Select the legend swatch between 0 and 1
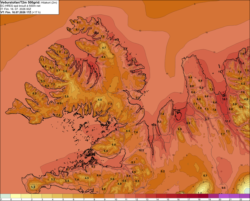250x201 pixels. pyautogui.click(x=16, y=196)
